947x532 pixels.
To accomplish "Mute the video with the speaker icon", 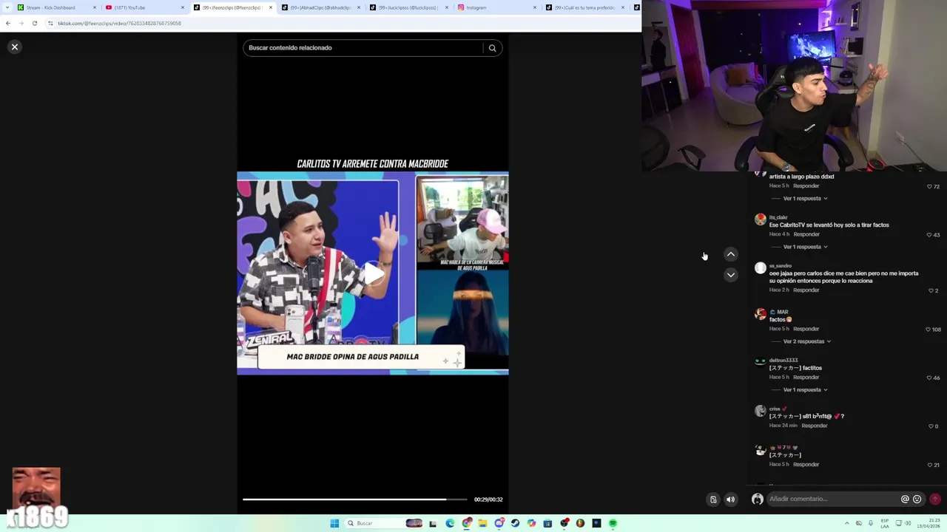I will click(730, 499).
